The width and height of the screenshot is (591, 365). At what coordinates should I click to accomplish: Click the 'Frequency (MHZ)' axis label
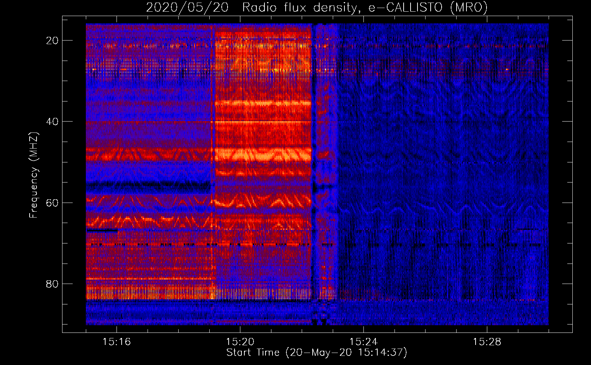34,175
